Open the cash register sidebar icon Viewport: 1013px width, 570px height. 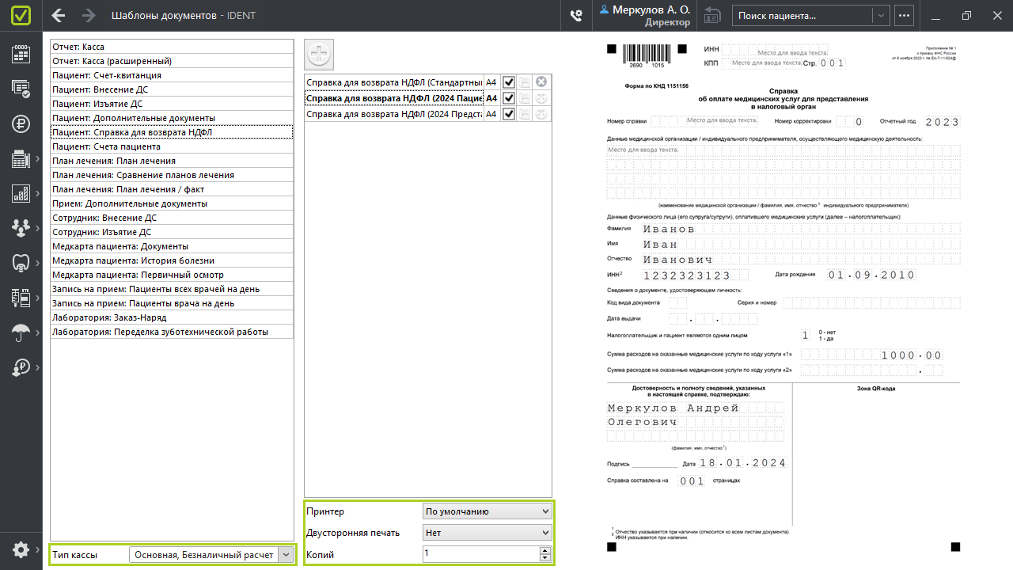pos(21,158)
